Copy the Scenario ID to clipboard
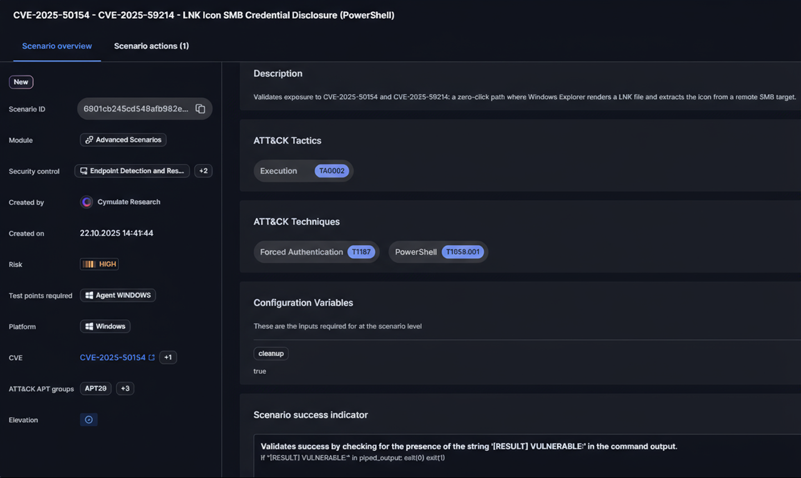The height and width of the screenshot is (478, 801). pos(200,109)
